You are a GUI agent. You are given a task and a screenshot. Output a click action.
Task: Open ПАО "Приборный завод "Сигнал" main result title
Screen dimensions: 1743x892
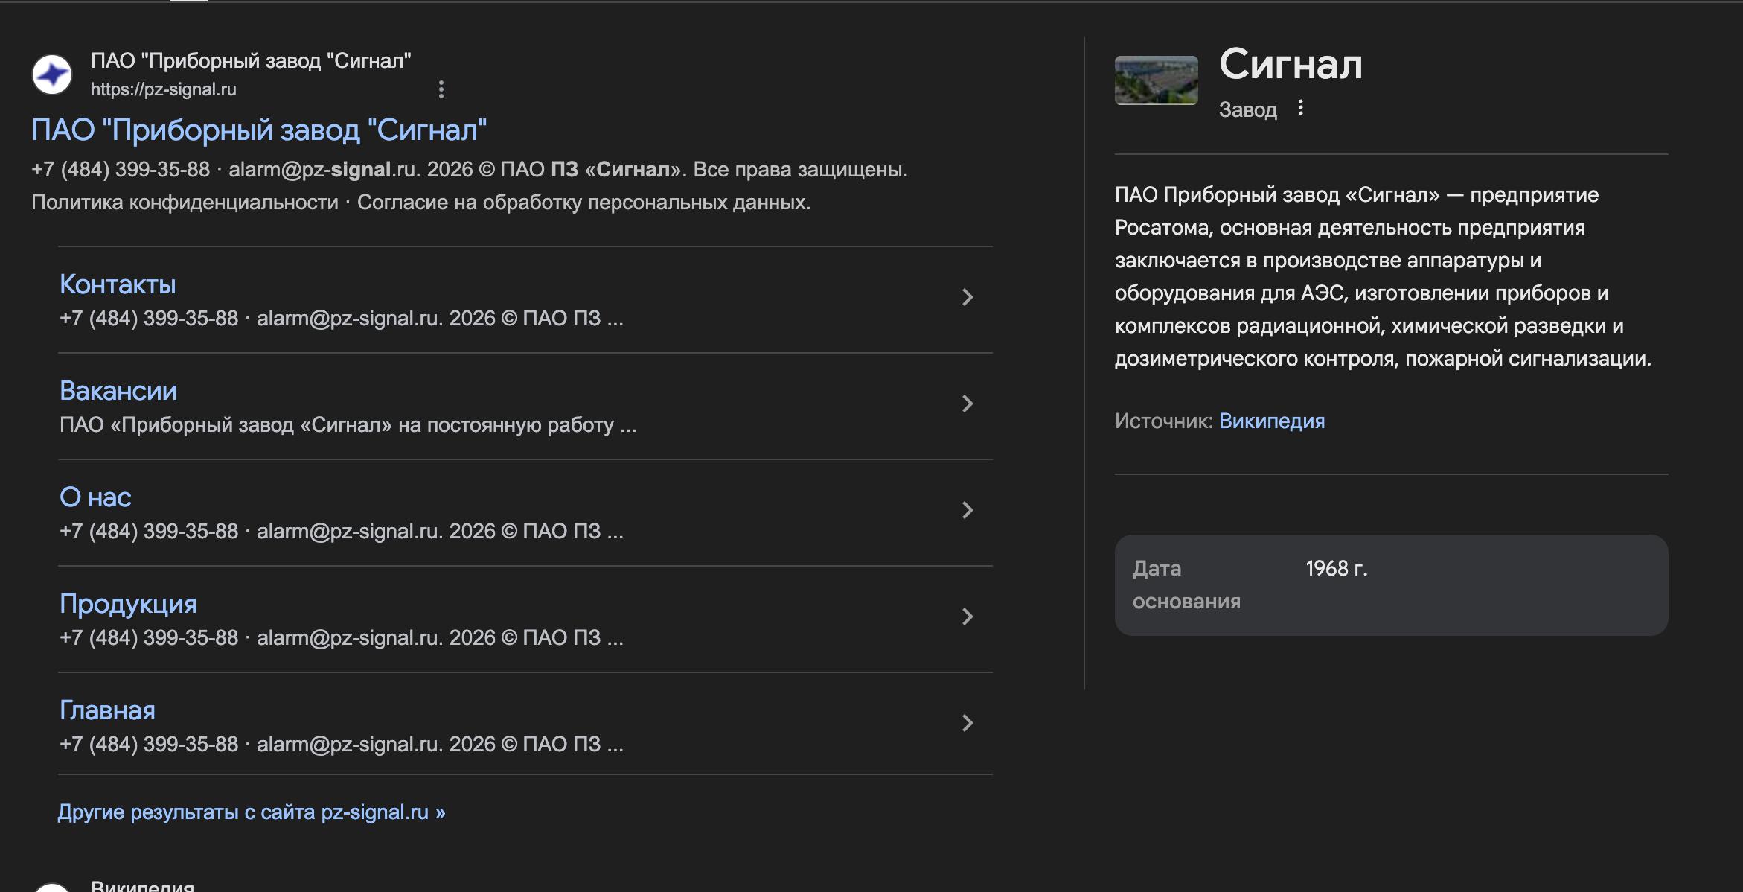[259, 130]
